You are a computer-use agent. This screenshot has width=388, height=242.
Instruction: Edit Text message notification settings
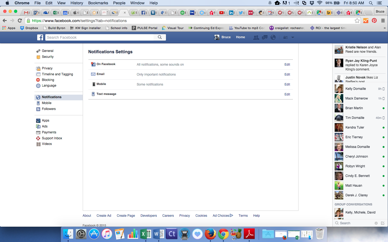pos(287,94)
